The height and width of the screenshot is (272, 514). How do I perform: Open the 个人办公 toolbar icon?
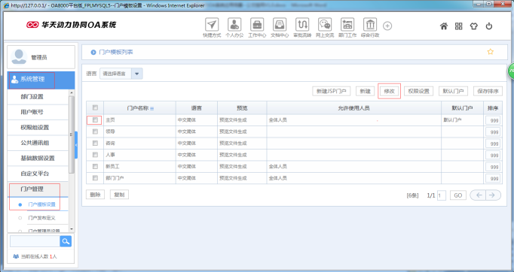(234, 25)
